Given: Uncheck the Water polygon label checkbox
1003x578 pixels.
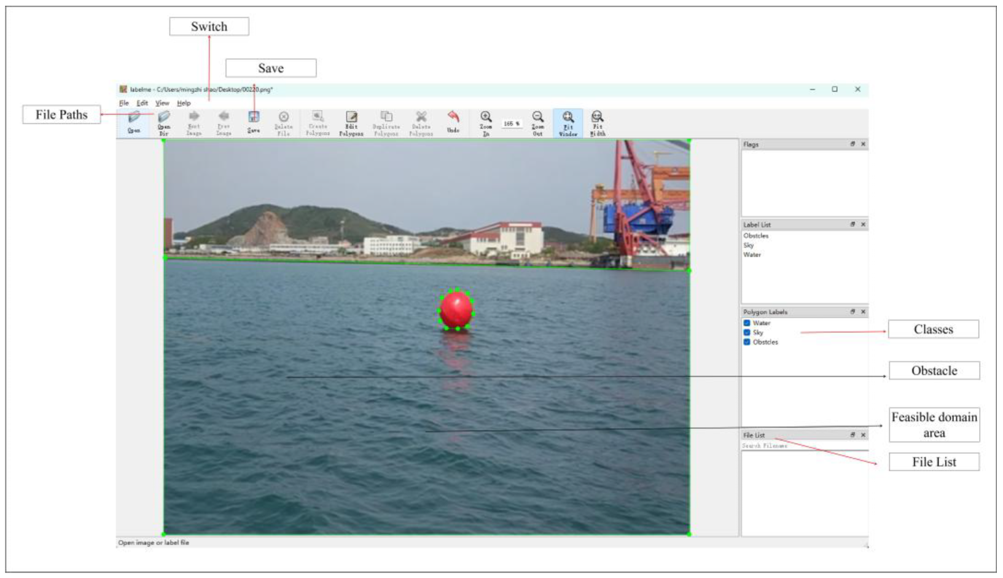Looking at the screenshot, I should 747,323.
